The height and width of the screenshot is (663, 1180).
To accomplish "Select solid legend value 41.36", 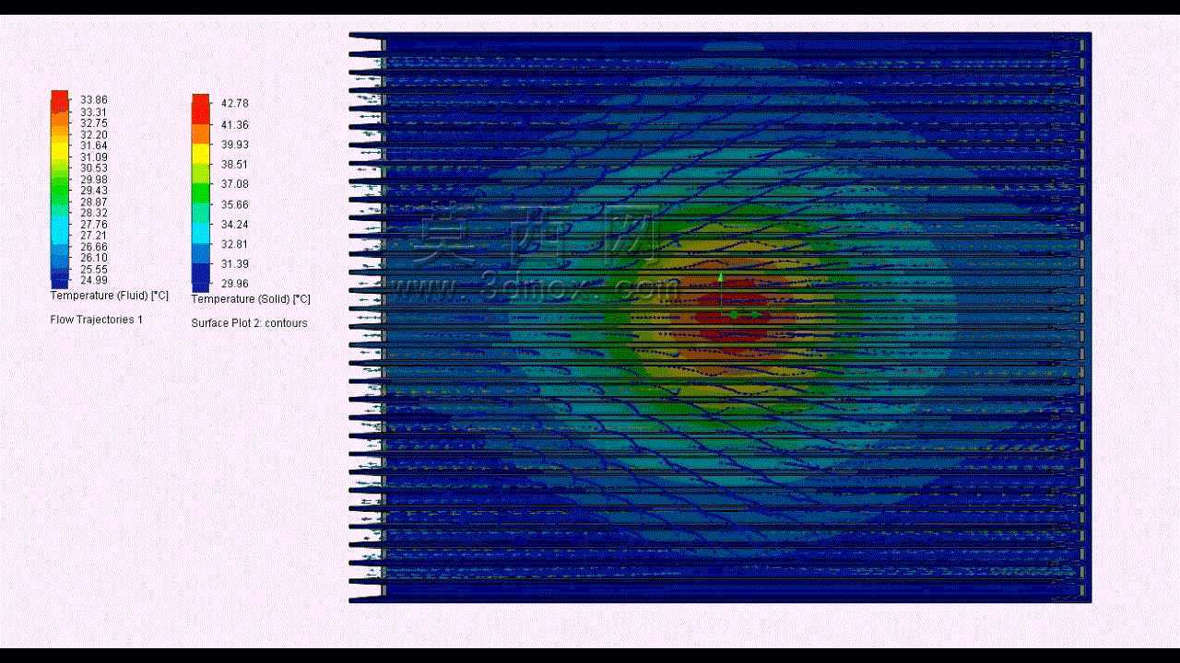I will 235,124.
